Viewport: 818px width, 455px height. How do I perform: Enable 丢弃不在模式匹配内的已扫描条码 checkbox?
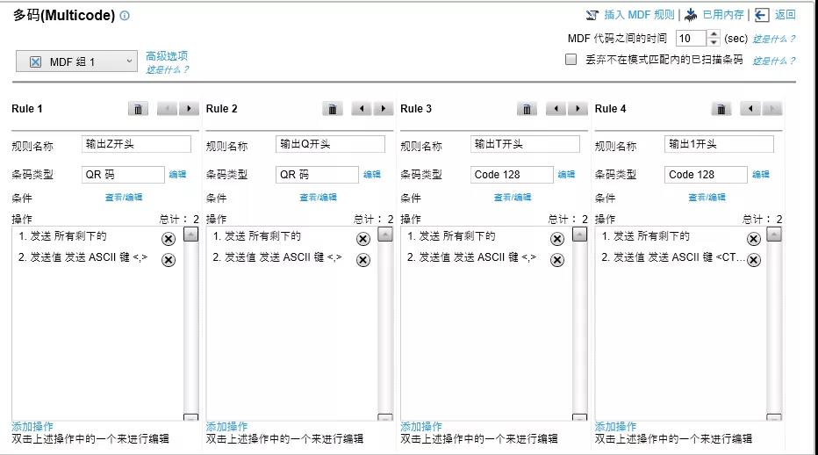(x=571, y=60)
